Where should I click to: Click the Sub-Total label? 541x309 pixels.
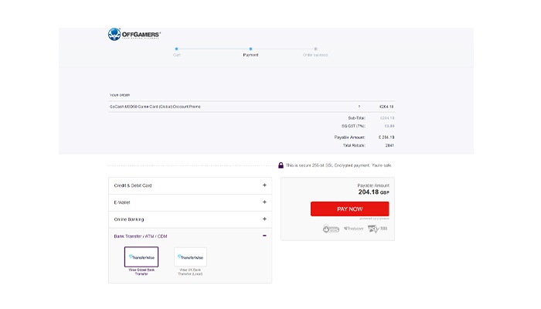(x=356, y=118)
